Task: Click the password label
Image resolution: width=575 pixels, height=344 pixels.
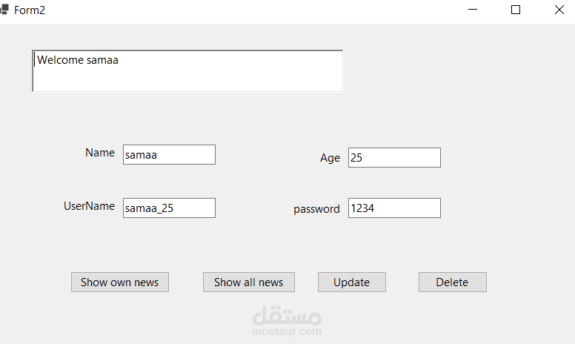Action: (316, 209)
